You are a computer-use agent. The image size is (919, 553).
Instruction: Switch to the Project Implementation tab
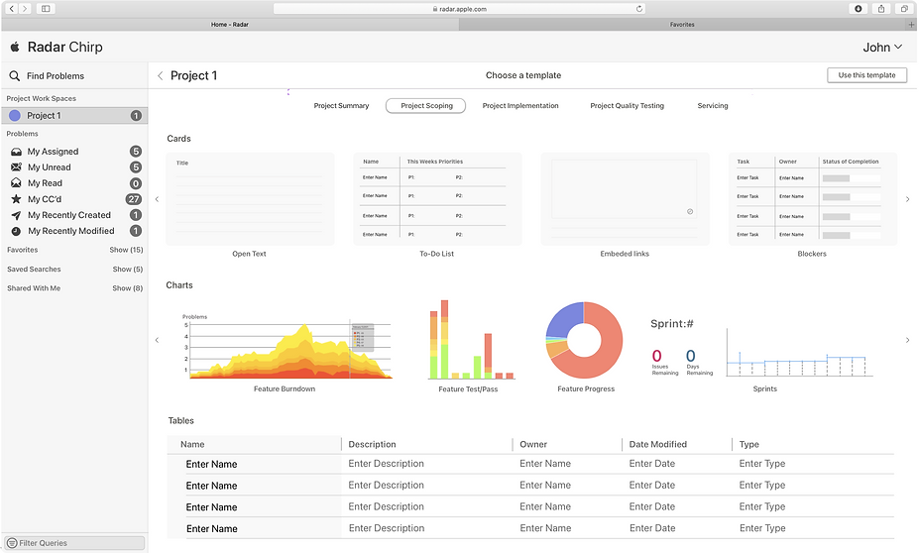point(520,106)
